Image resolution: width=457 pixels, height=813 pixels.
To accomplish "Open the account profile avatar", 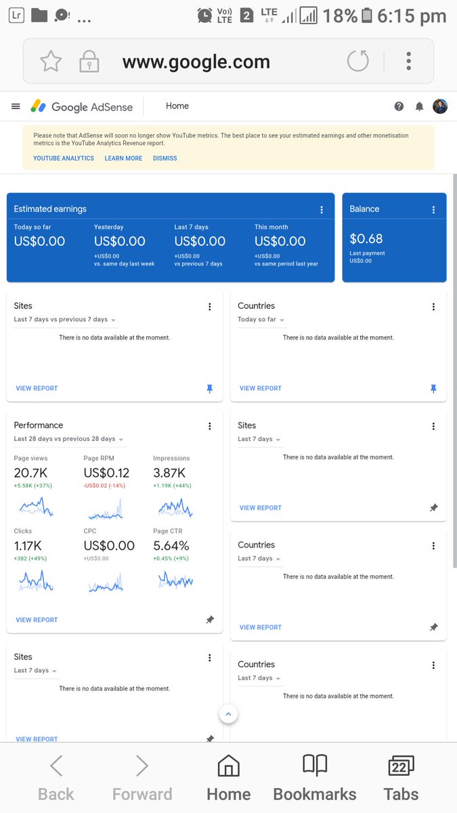I will [x=440, y=106].
